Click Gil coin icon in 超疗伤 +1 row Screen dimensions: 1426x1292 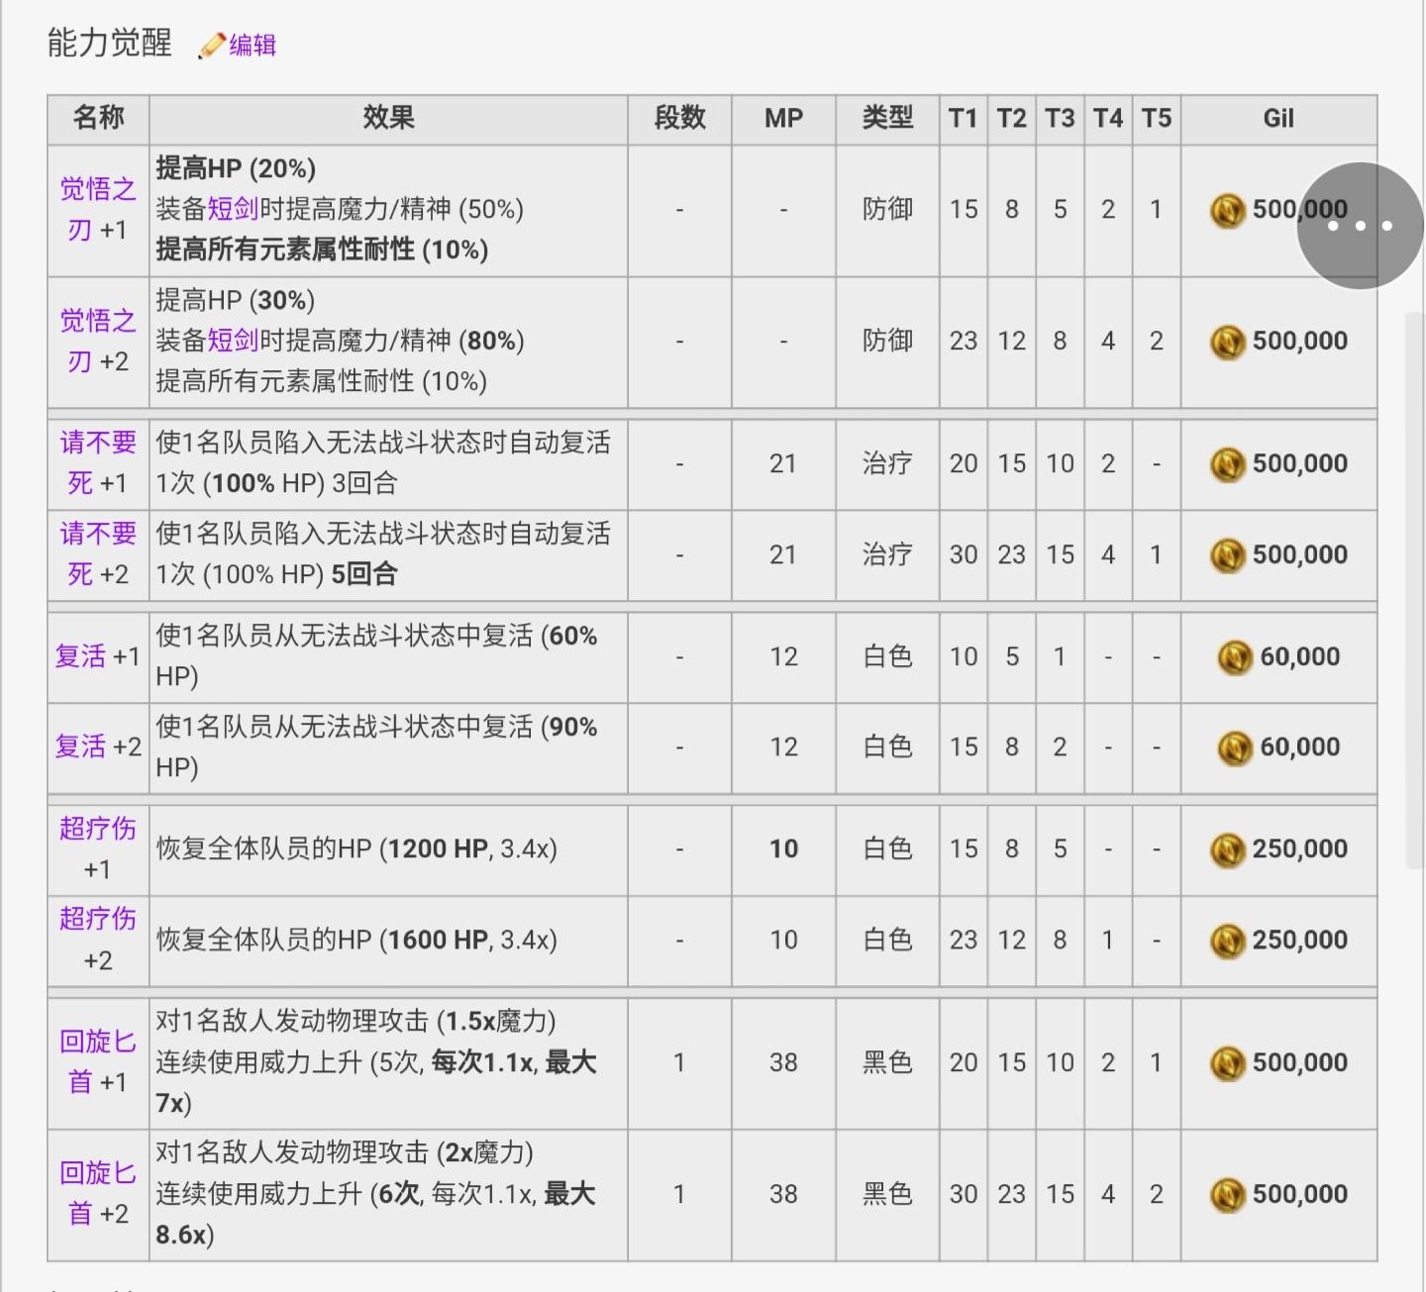(x=1228, y=849)
